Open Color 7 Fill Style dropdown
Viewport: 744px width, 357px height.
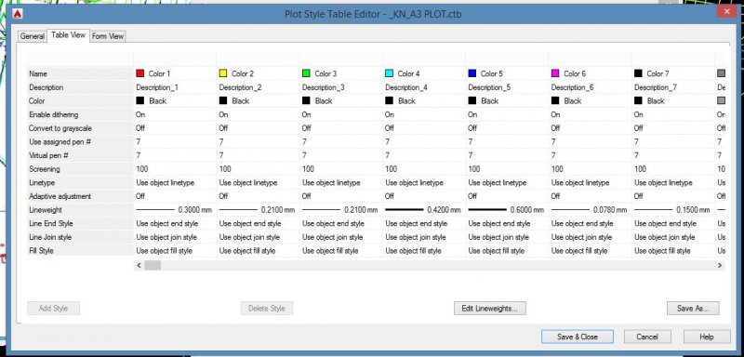[x=672, y=251]
